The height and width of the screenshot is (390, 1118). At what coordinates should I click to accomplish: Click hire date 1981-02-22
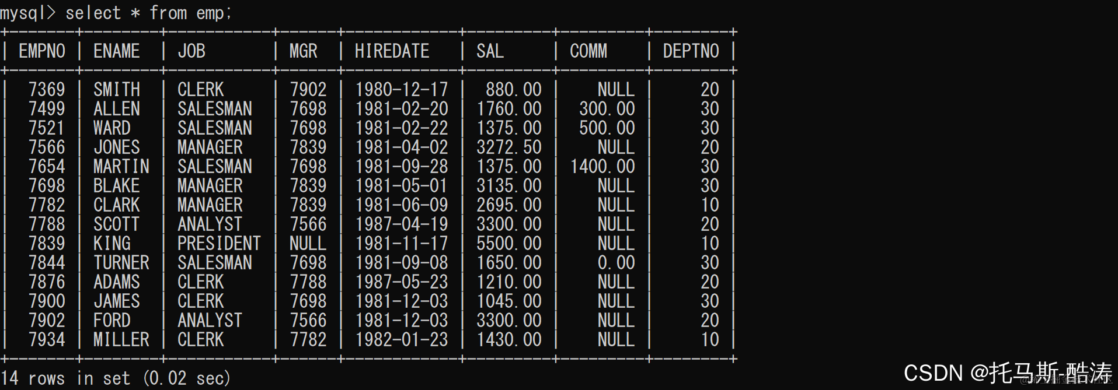(402, 128)
